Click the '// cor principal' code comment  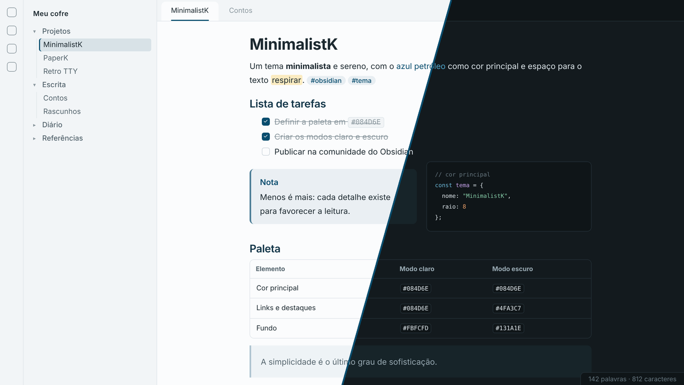coord(462,175)
